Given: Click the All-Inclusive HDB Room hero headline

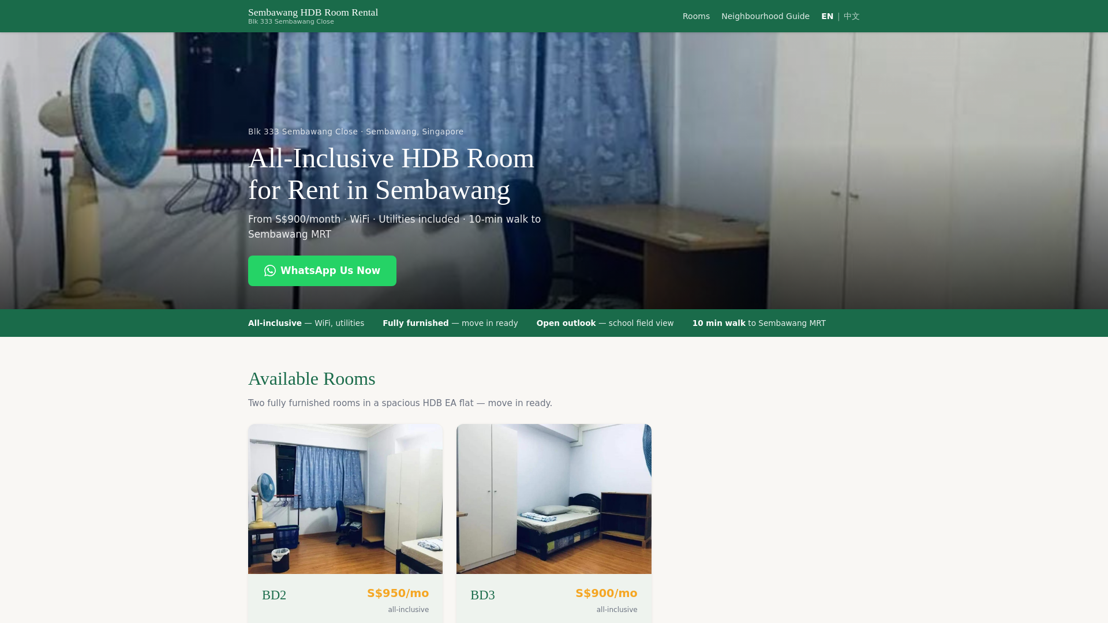Looking at the screenshot, I should tap(391, 174).
